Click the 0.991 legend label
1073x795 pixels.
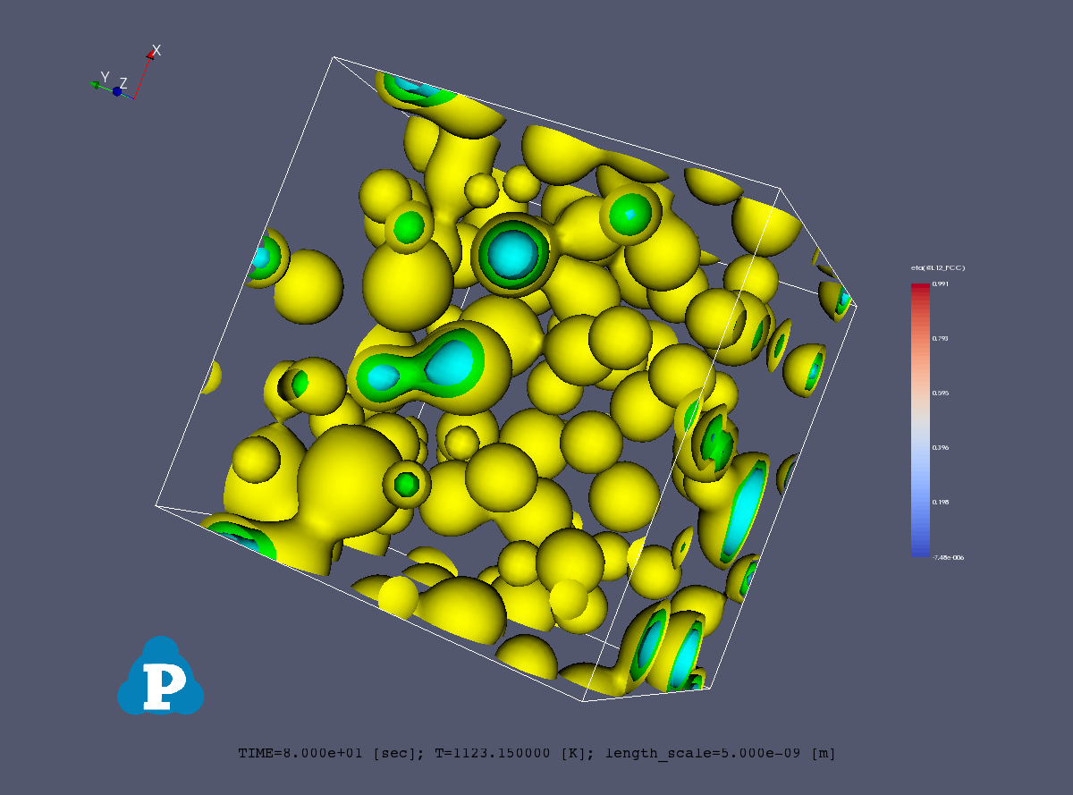(x=941, y=283)
